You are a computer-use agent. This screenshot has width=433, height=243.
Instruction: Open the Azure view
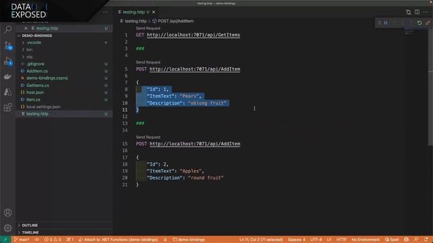pyautogui.click(x=7, y=92)
